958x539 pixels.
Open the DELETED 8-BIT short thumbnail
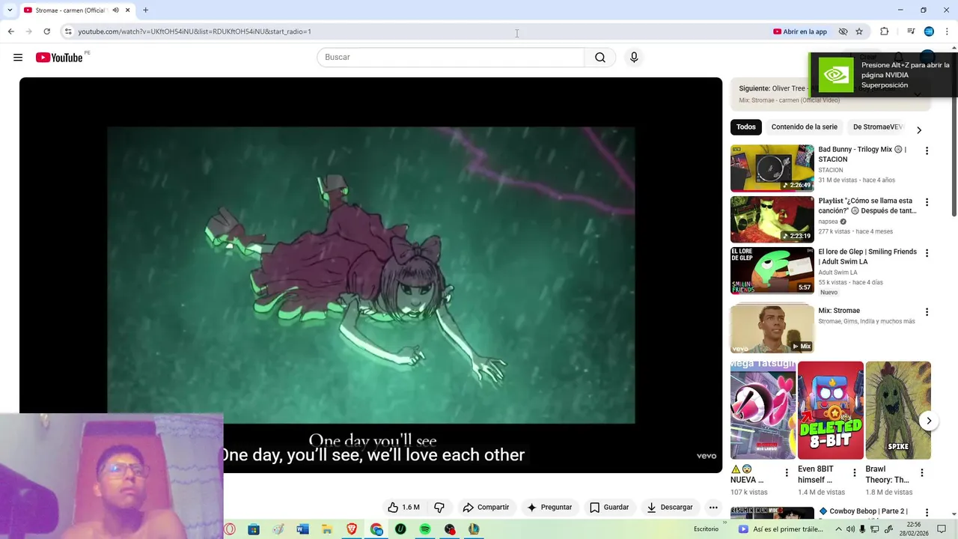(x=830, y=410)
